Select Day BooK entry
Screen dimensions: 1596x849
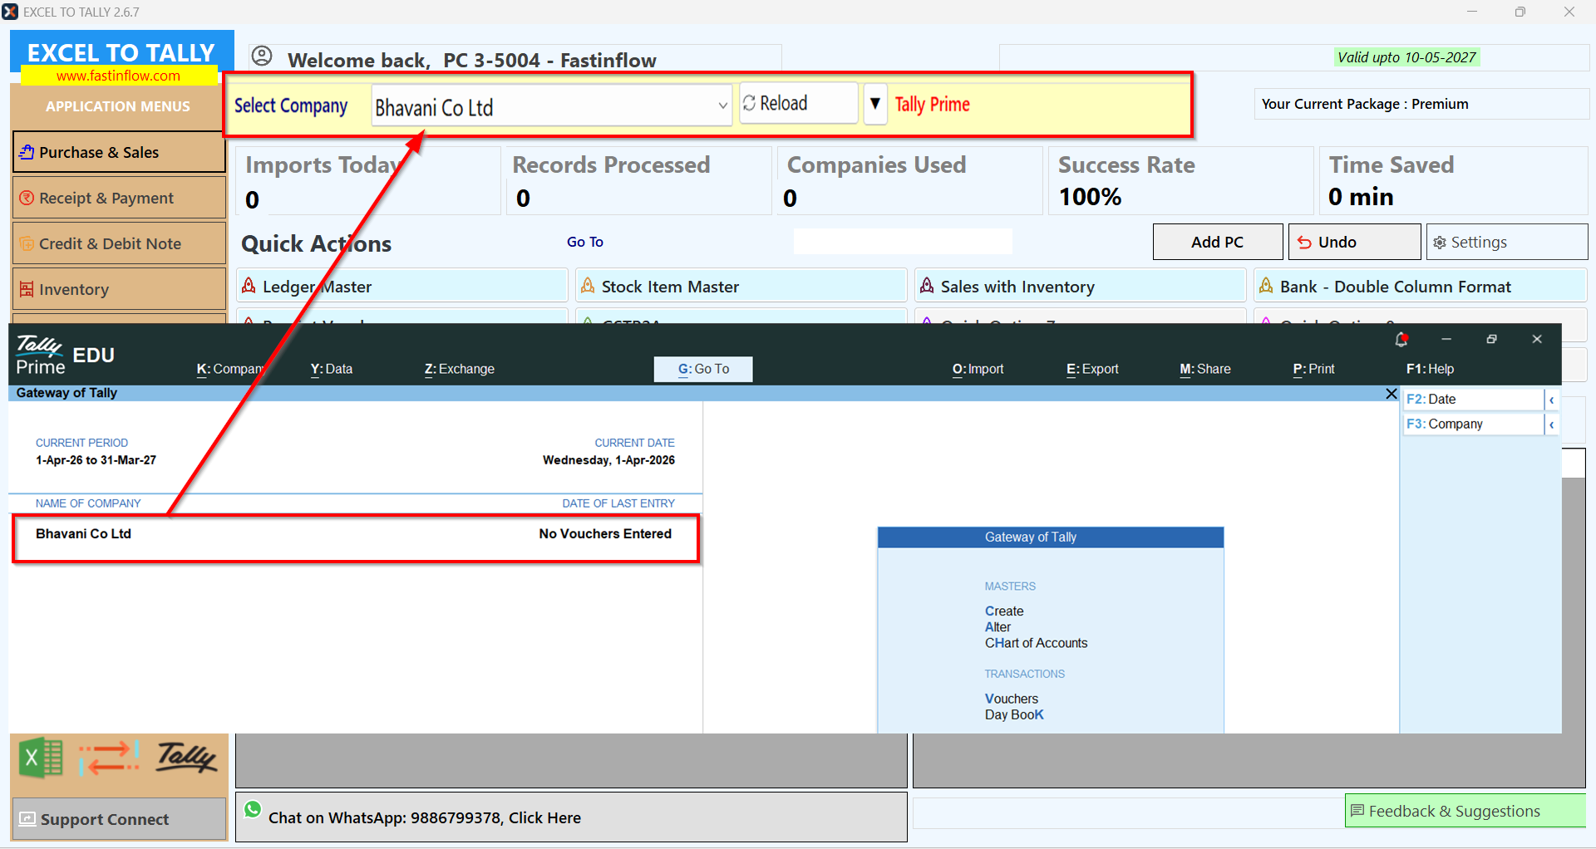(x=1014, y=714)
